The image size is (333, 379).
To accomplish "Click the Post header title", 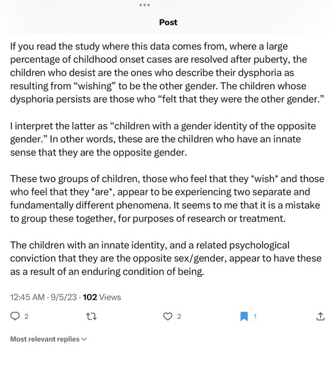I will (x=168, y=22).
